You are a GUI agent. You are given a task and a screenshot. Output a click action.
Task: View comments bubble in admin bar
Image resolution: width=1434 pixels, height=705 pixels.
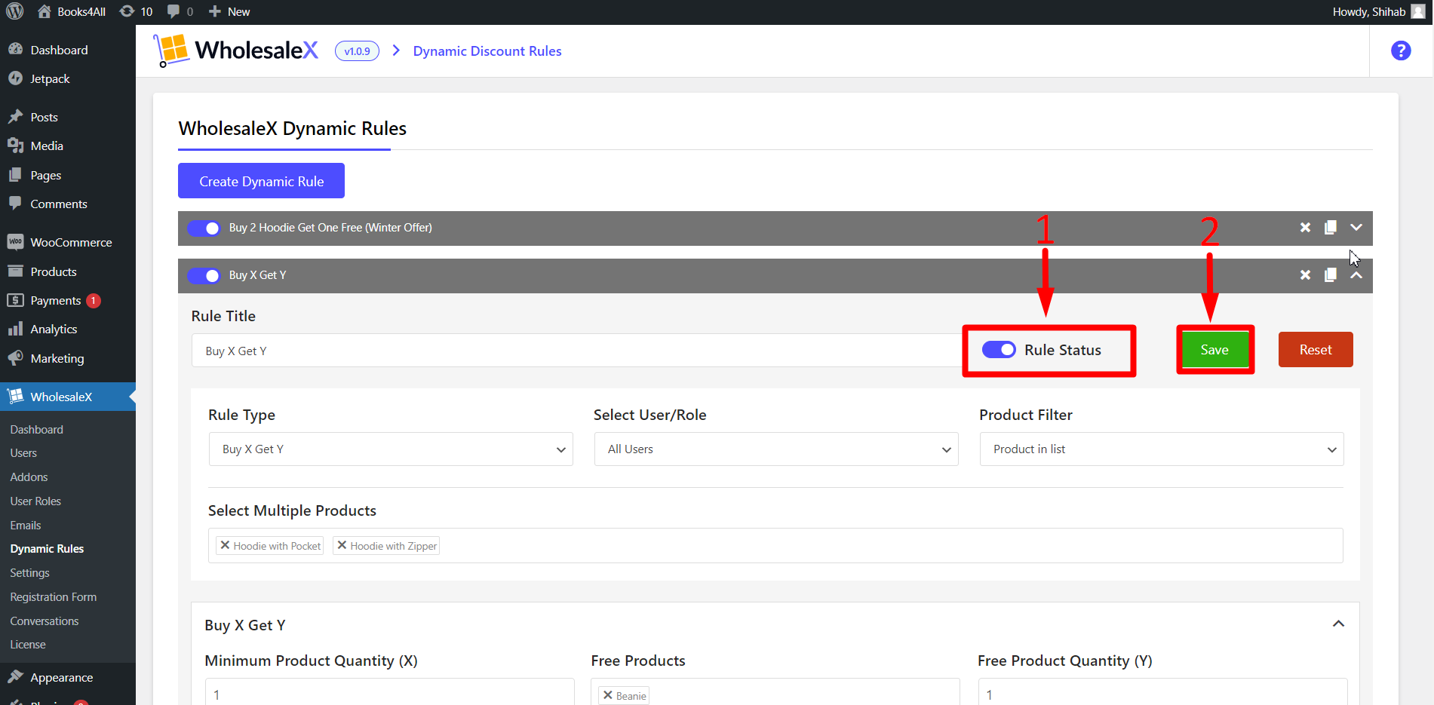(180, 11)
